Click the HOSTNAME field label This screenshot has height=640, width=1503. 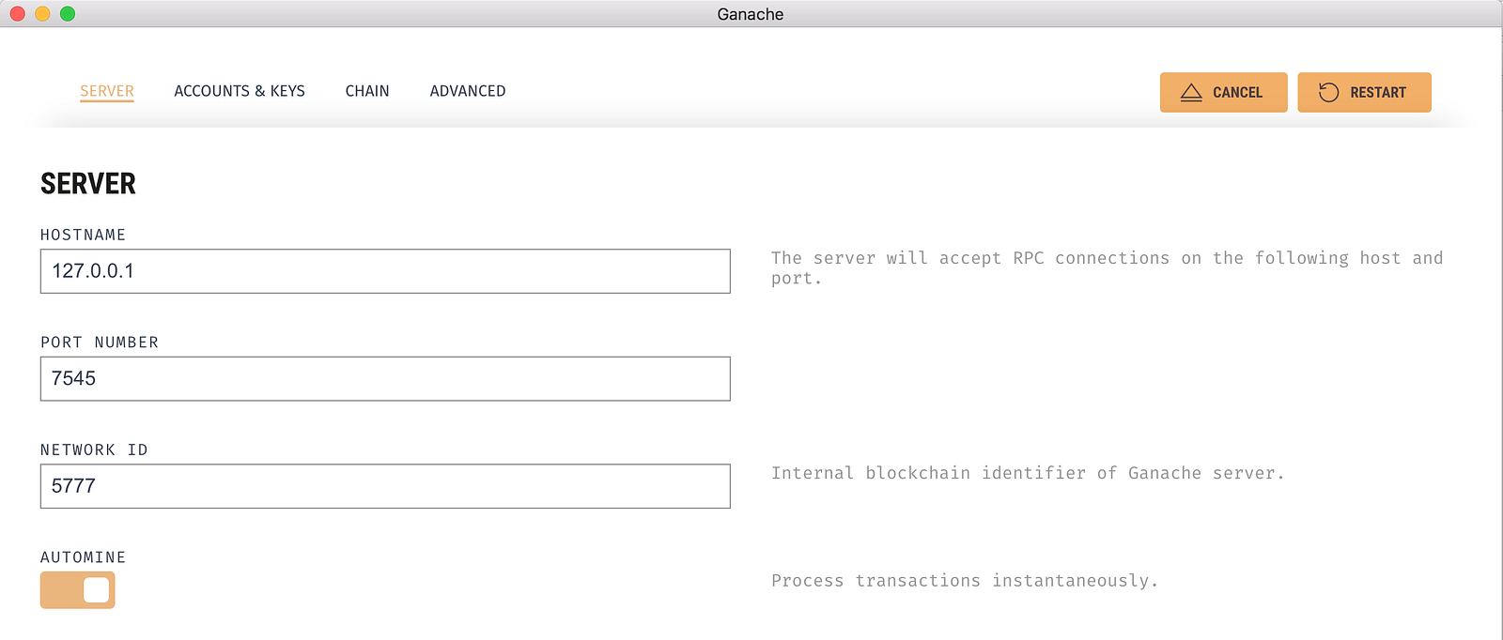(x=83, y=235)
